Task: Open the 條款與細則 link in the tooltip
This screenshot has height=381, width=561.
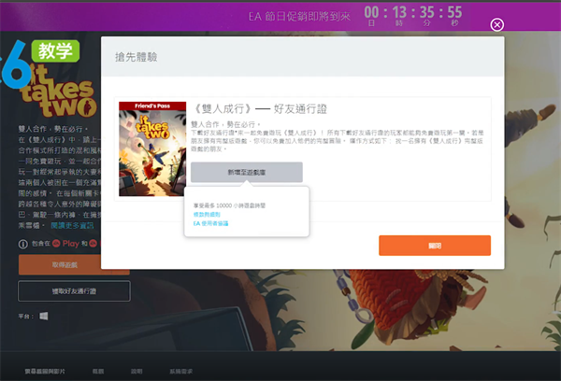Action: click(x=207, y=215)
